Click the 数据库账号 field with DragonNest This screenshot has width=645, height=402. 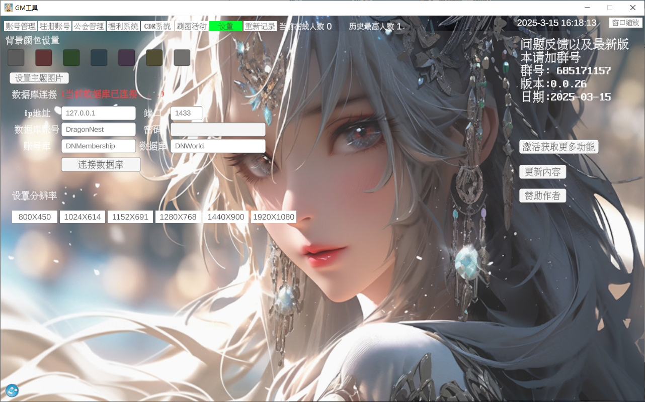click(99, 130)
